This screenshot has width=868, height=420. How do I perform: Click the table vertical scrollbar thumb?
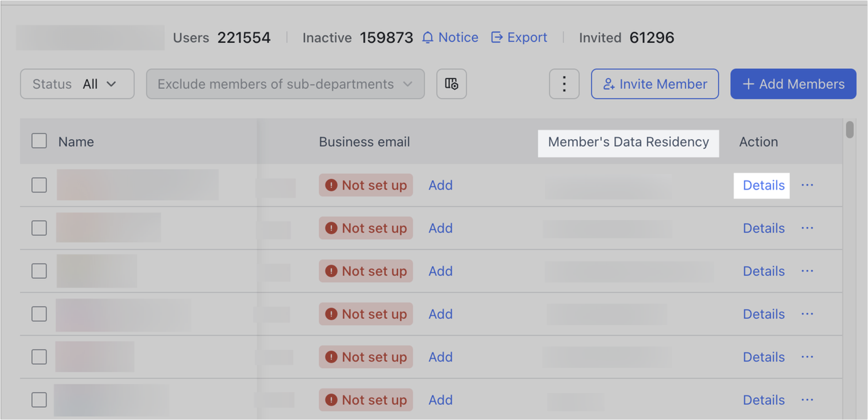coord(850,130)
